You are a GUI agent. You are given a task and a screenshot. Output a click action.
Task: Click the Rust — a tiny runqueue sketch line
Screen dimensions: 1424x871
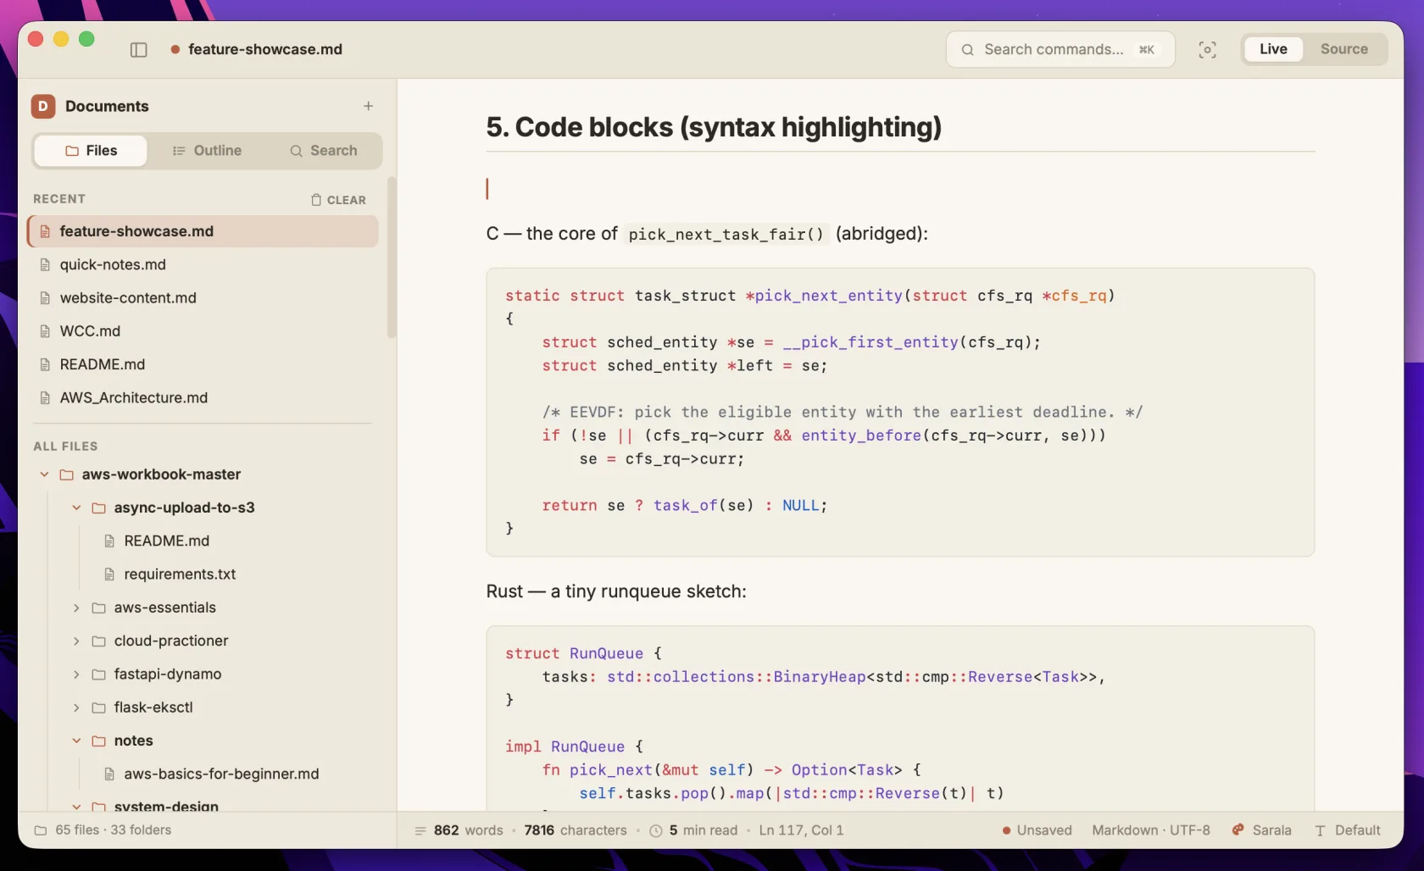616,591
